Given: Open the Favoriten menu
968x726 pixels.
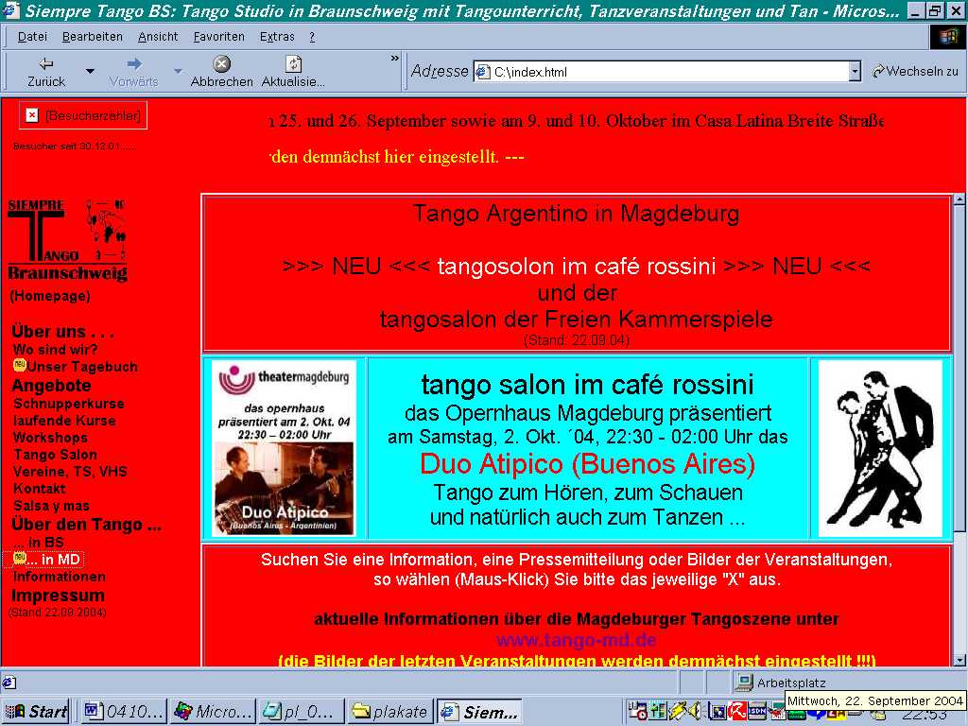Looking at the screenshot, I should (x=218, y=37).
